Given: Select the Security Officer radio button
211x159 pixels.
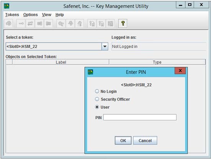Looking at the screenshot, I should point(97,99).
